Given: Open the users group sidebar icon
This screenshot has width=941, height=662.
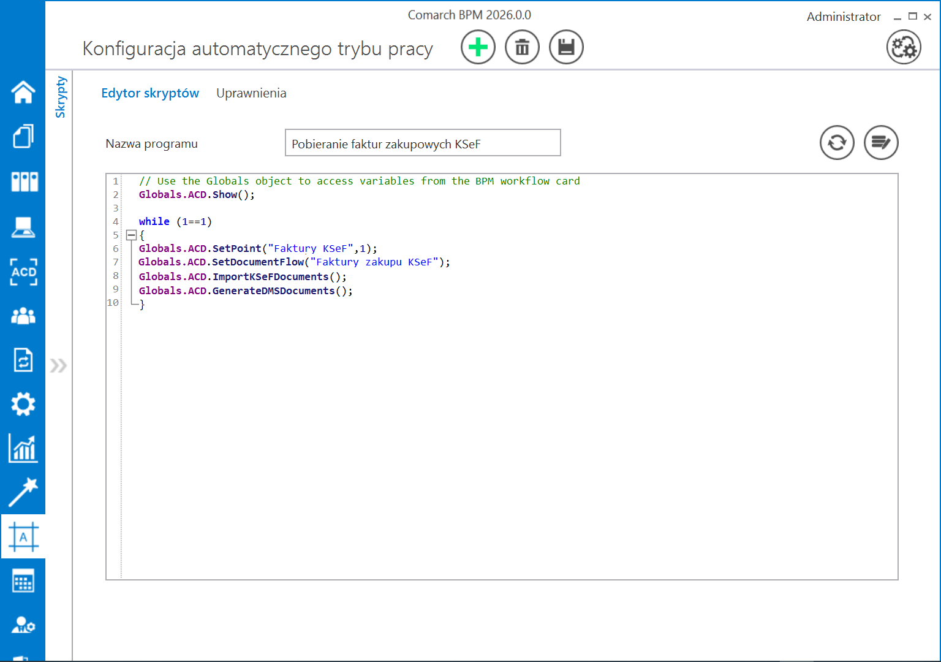Looking at the screenshot, I should coord(23,316).
